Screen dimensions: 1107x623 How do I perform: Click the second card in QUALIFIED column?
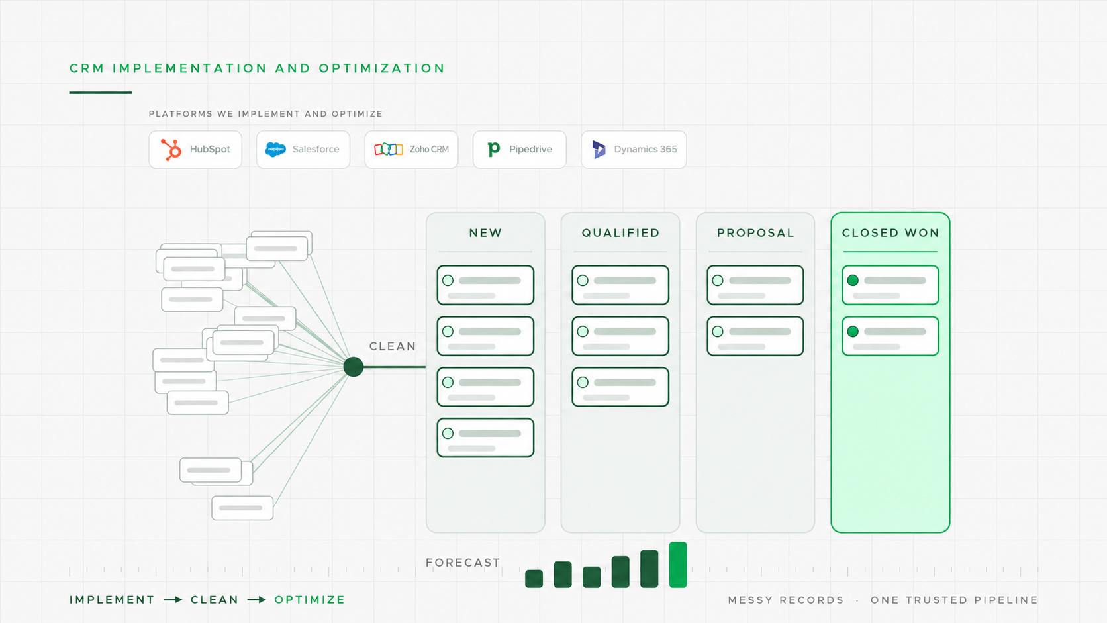[620, 336]
